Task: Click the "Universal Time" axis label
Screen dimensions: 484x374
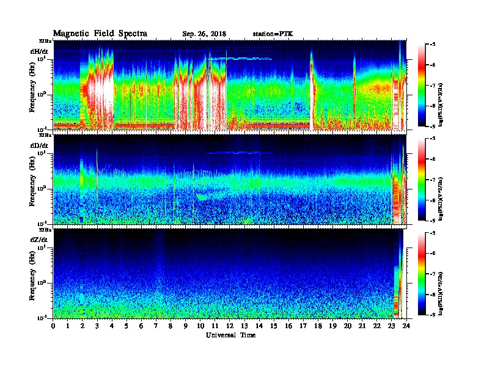Action: click(x=230, y=335)
